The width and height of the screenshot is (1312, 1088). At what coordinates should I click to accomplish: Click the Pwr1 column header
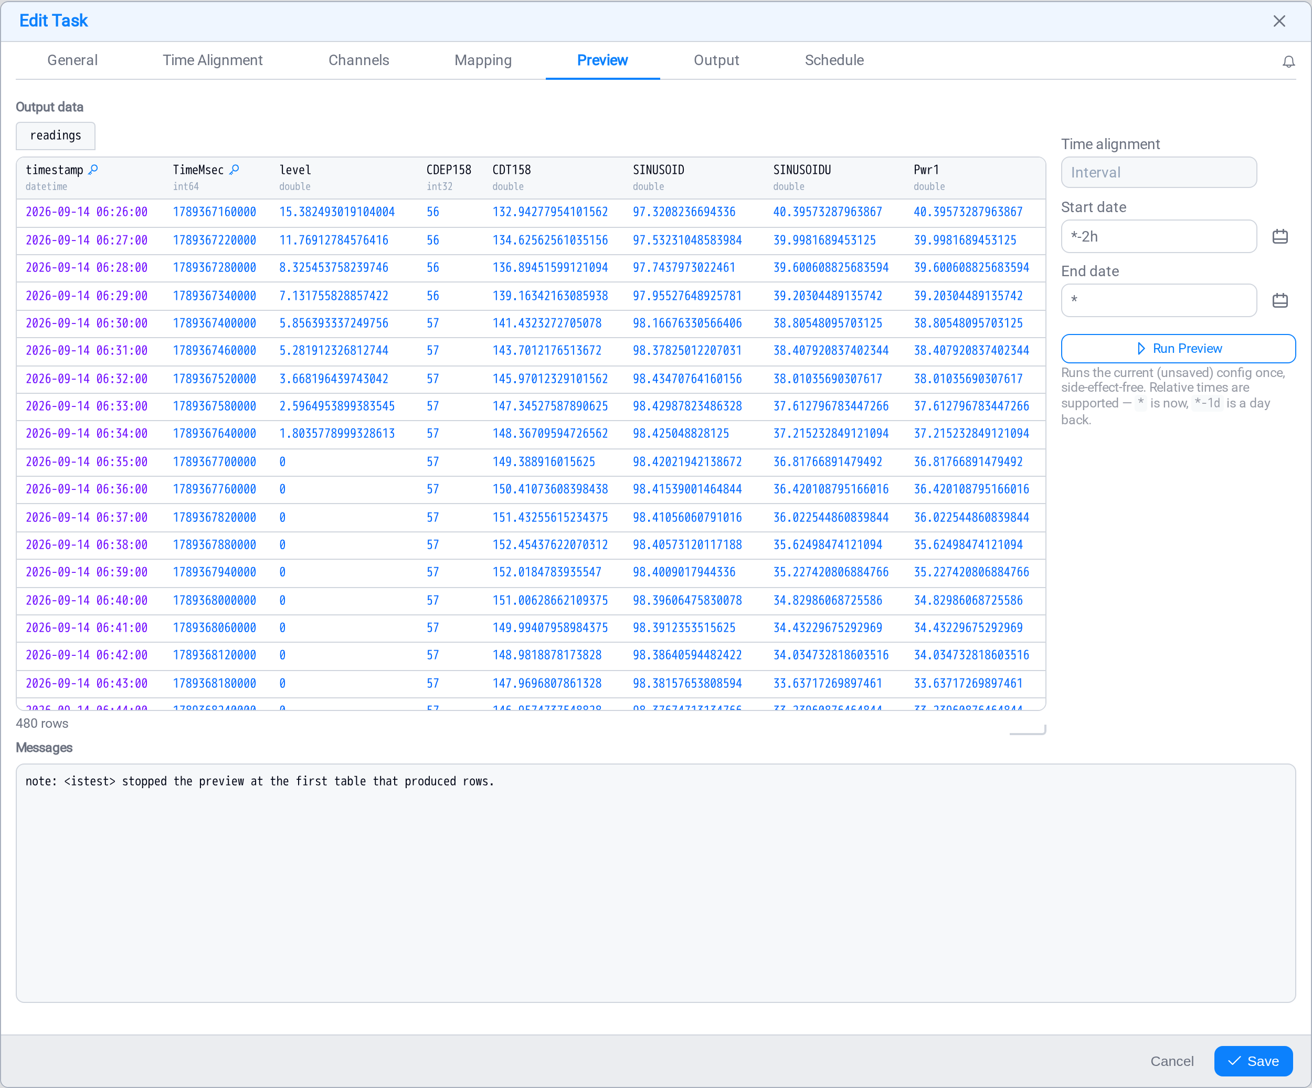[926, 170]
